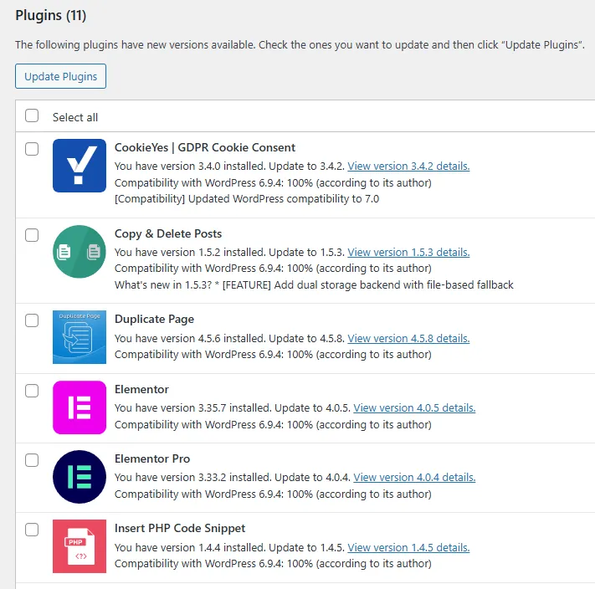Open View version 4.0.5 details link
The image size is (595, 589).
[x=414, y=407]
